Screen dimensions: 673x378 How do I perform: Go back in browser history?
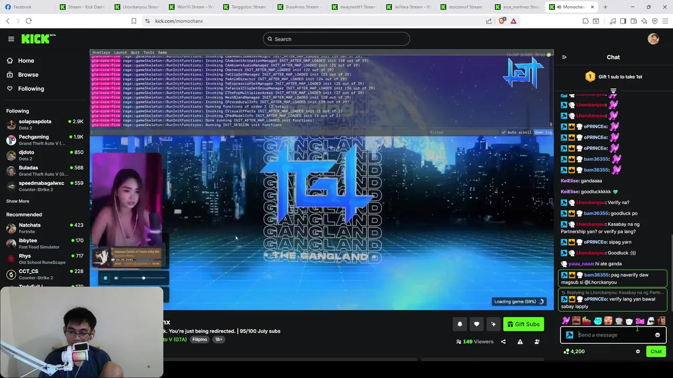click(7, 21)
